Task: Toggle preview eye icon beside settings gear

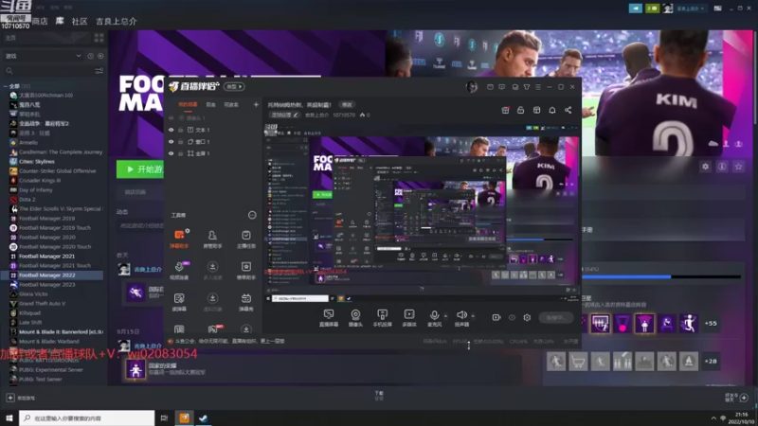Action: click(x=512, y=317)
